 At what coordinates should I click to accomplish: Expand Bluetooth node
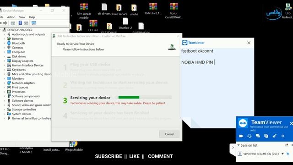pos(4,43)
